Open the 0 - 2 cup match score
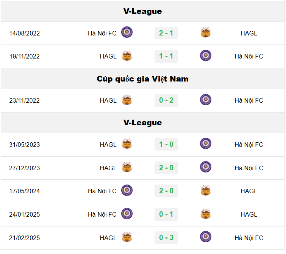This screenshot has height=254, width=286. coord(166,100)
